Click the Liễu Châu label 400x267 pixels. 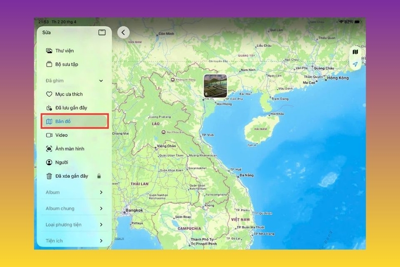264,46
